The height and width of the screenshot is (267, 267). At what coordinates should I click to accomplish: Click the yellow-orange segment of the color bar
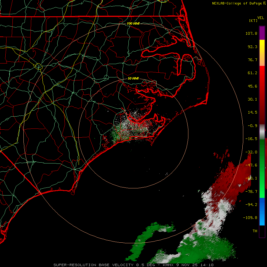tap(262, 53)
